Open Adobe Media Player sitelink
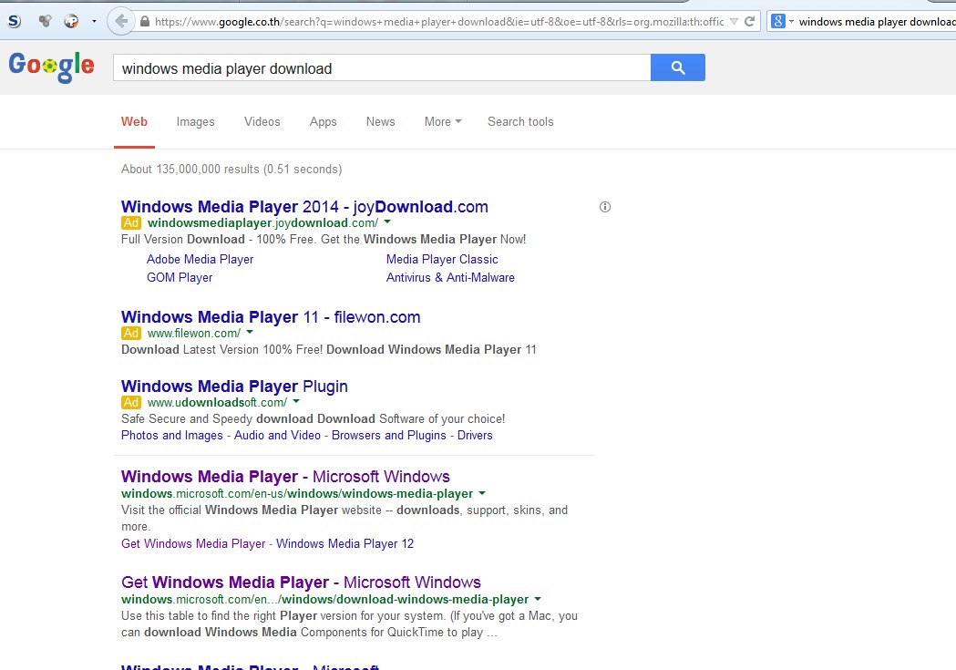 [200, 259]
